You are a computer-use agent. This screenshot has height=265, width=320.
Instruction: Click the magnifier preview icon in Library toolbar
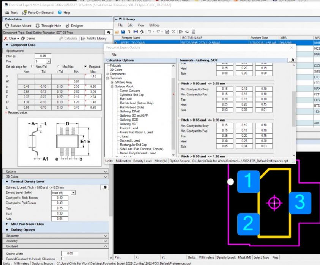167,32
